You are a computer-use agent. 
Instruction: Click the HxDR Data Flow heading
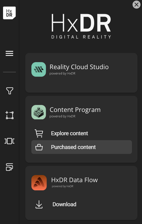[74, 180]
